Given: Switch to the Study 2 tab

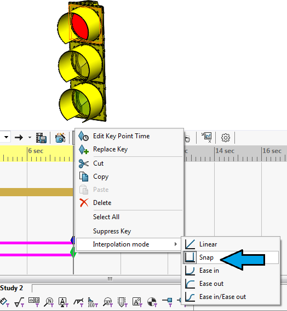Looking at the screenshot, I should pyautogui.click(x=12, y=288).
